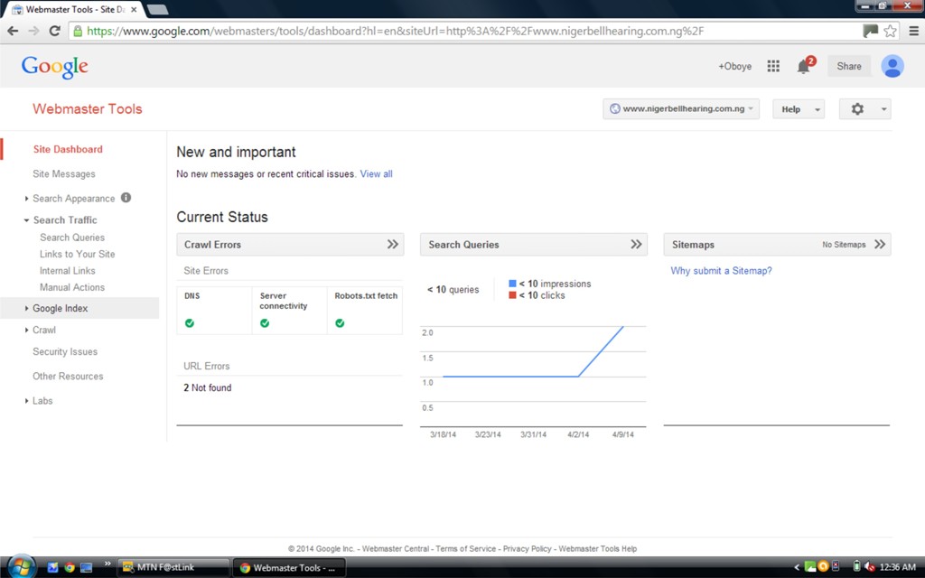Expand the Labs section
Viewport: 925px width, 578px height.
click(26, 400)
